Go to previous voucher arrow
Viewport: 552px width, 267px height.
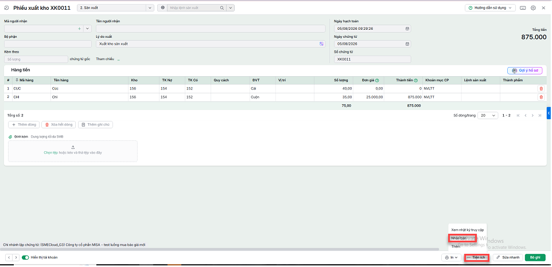(9, 257)
